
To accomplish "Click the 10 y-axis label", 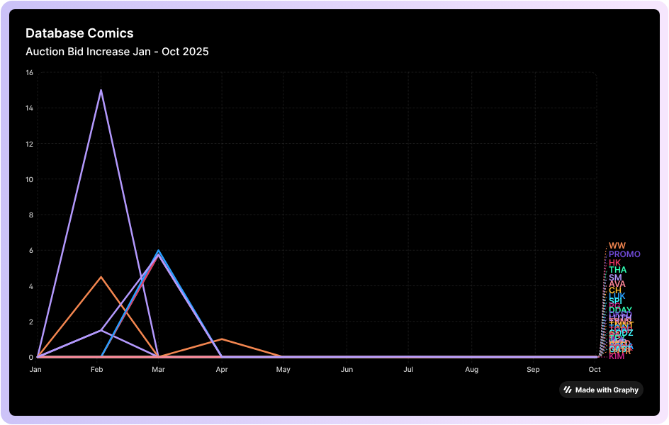I will click(x=29, y=179).
